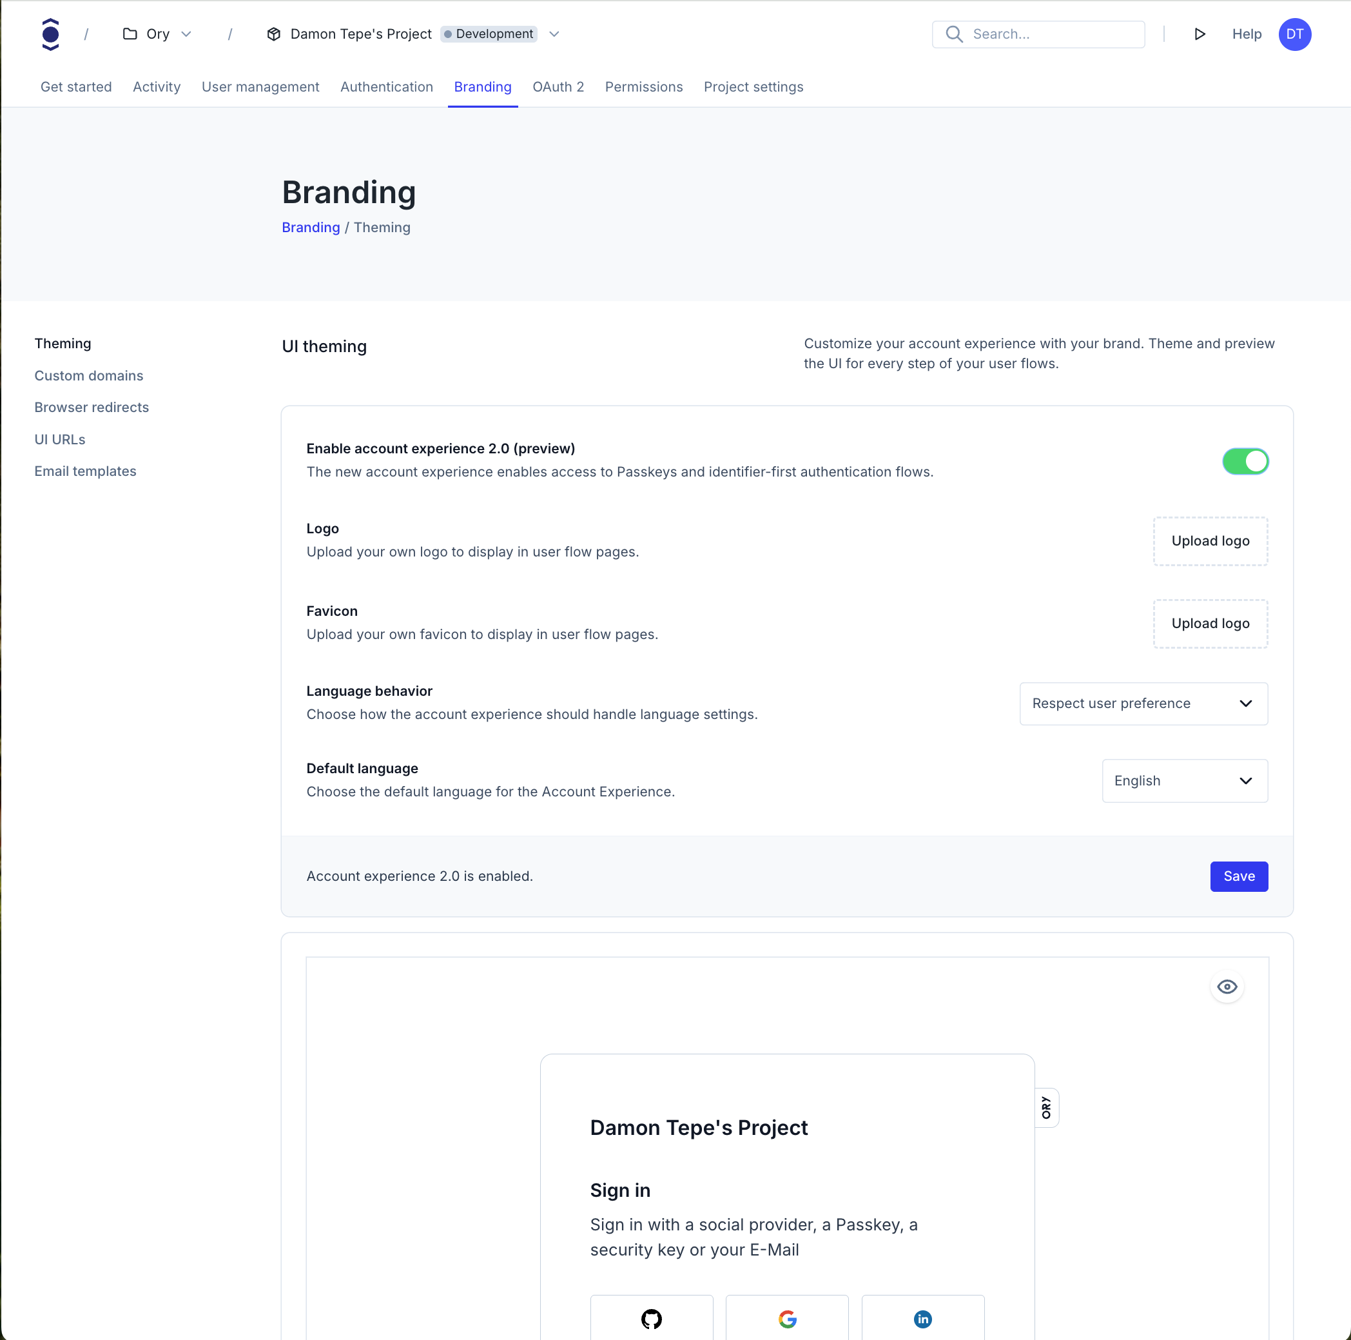Click the project cube icon
This screenshot has width=1351, height=1340.
click(274, 34)
